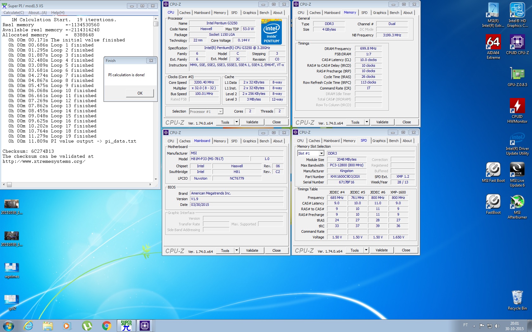Open Help menu in Super PI
Screen dimensions: 532x332
pyautogui.click(x=58, y=13)
